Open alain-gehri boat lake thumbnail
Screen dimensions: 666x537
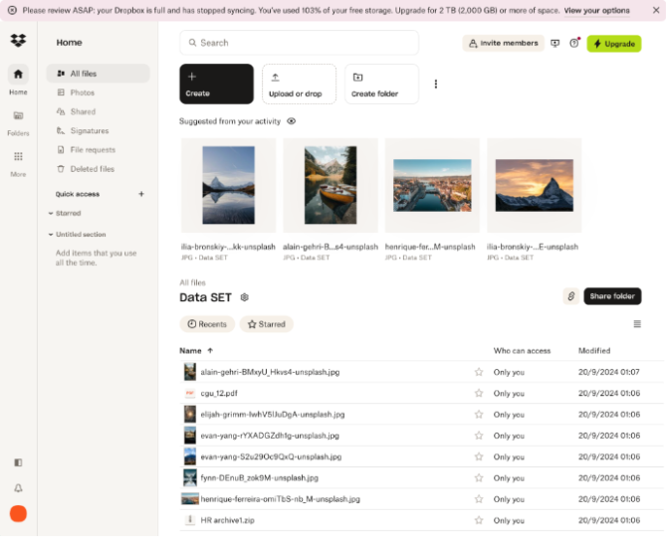pyautogui.click(x=331, y=185)
